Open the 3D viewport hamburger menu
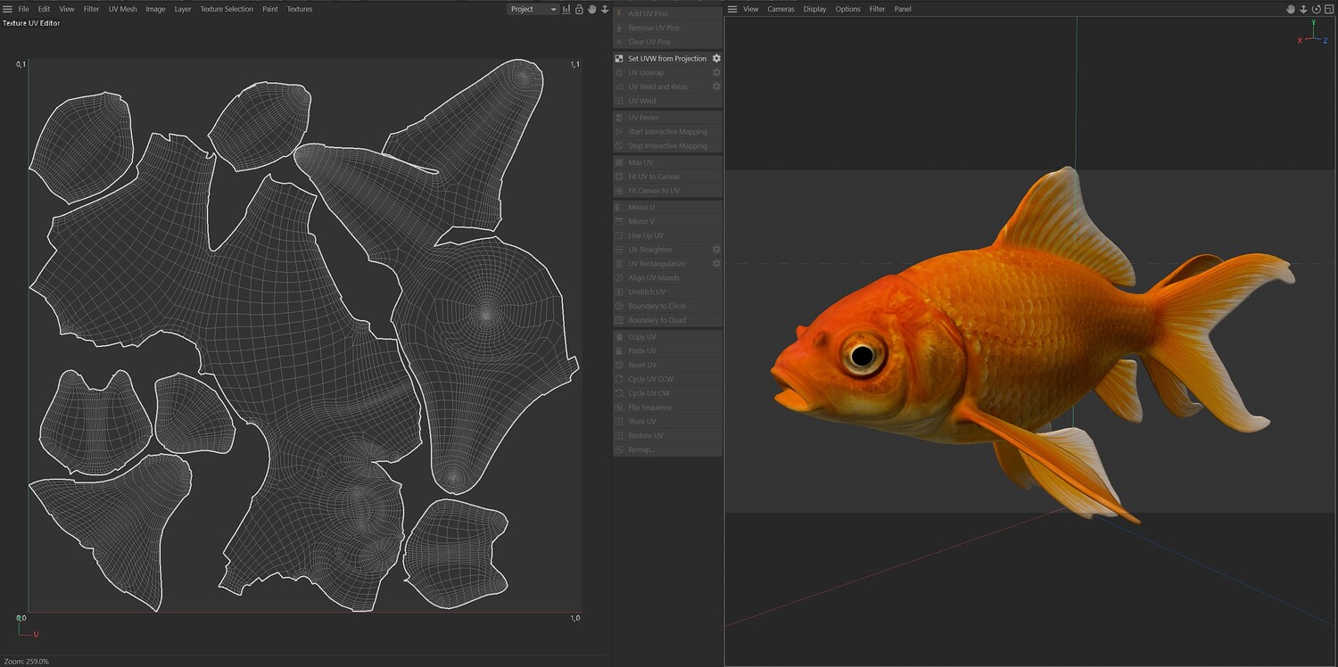 coord(732,9)
